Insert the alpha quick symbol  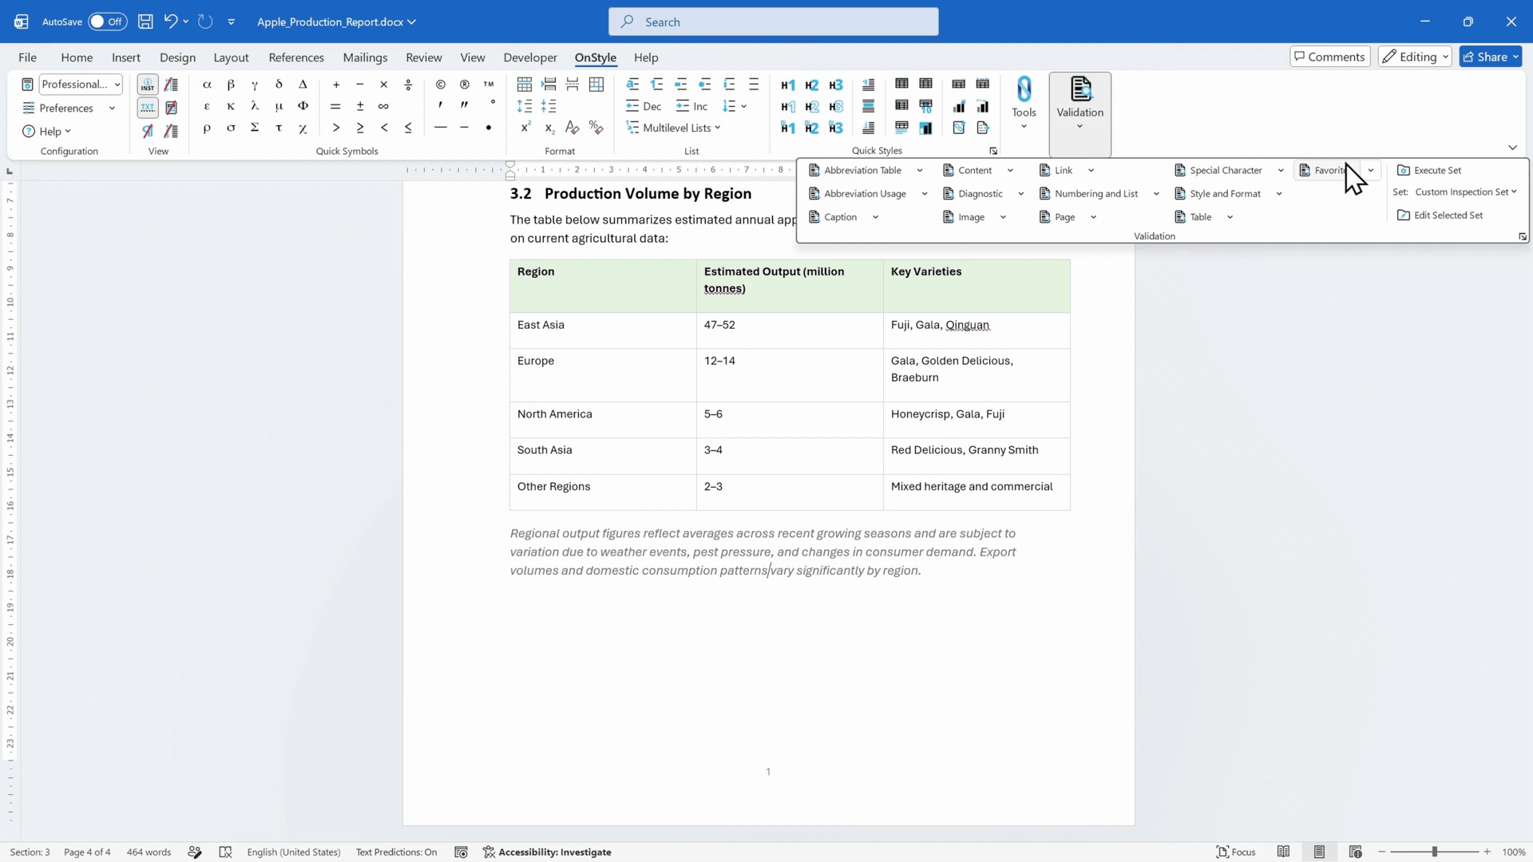[x=207, y=85]
